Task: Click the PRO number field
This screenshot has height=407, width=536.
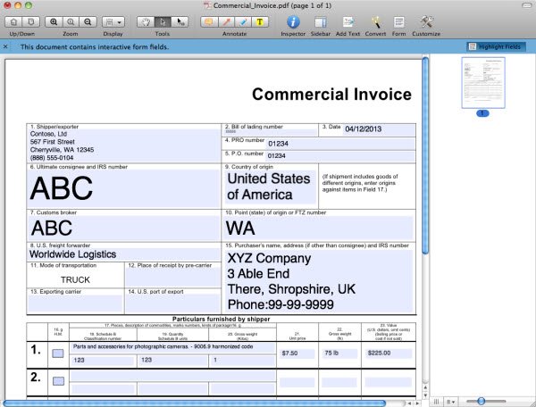Action: pyautogui.click(x=340, y=144)
